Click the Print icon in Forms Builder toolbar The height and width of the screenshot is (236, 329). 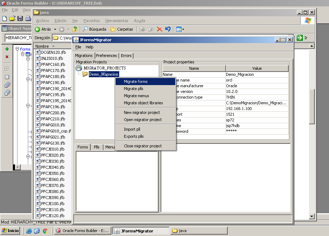[28, 19]
